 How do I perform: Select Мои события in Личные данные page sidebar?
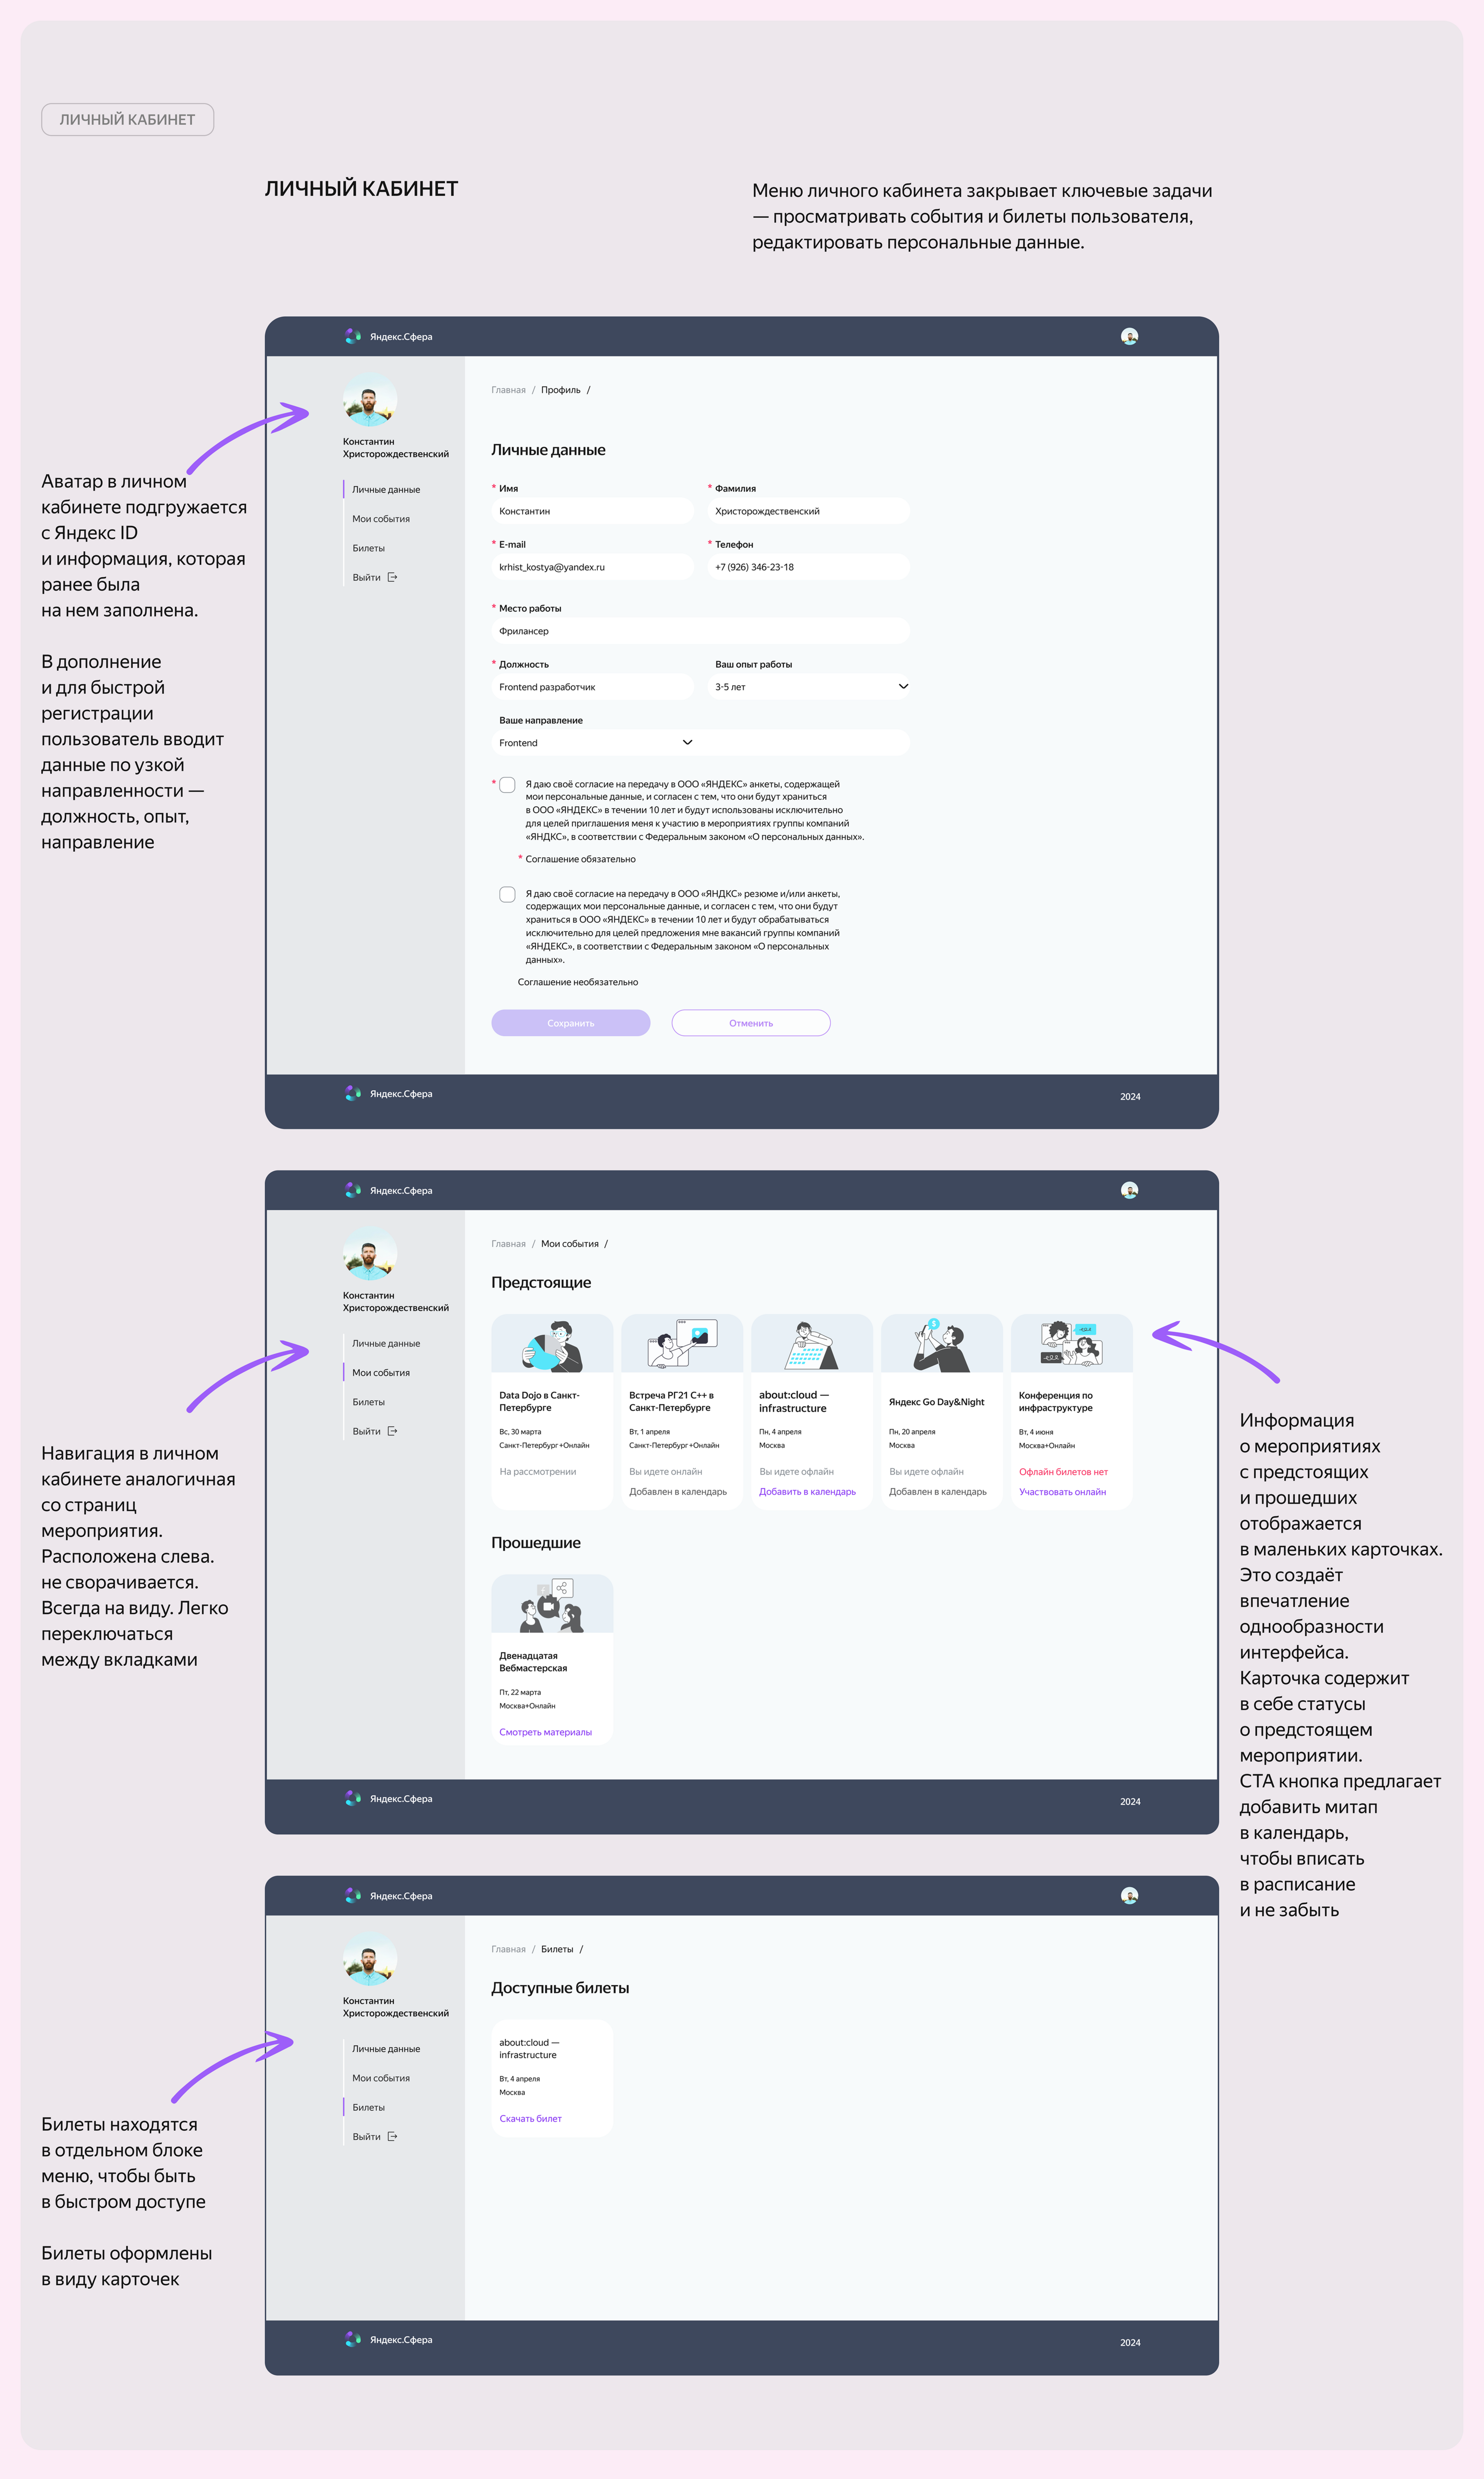381,519
